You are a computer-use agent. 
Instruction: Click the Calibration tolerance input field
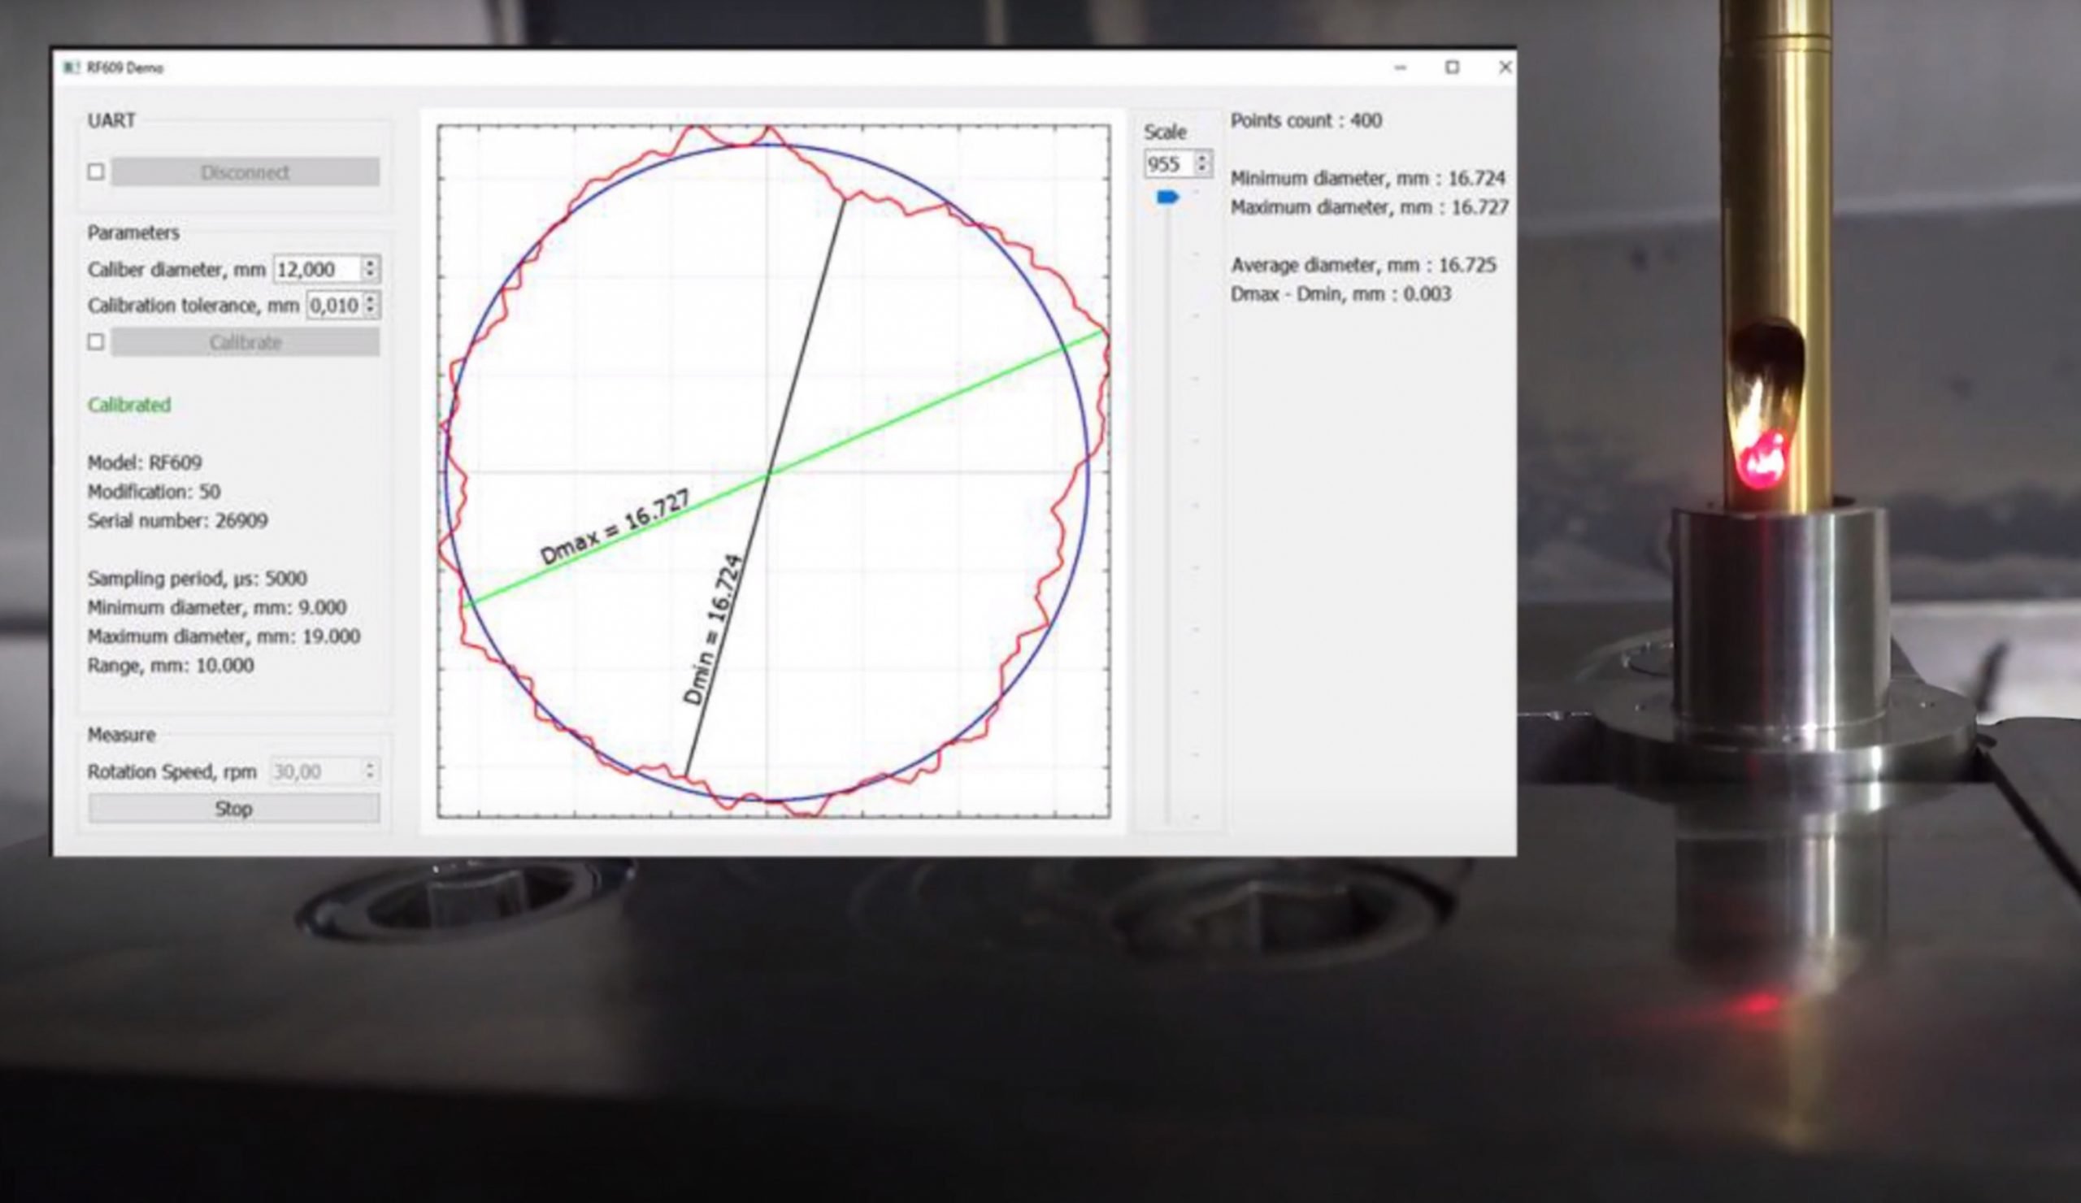tap(333, 306)
